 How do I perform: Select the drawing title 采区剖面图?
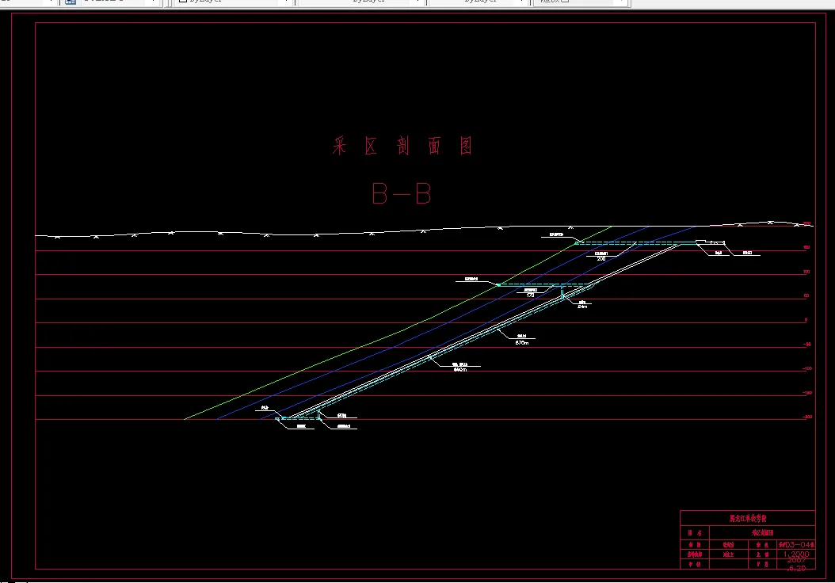[x=402, y=145]
